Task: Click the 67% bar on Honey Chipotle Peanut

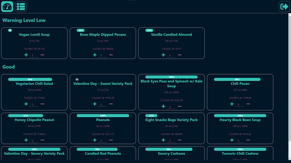Action: click(26, 116)
